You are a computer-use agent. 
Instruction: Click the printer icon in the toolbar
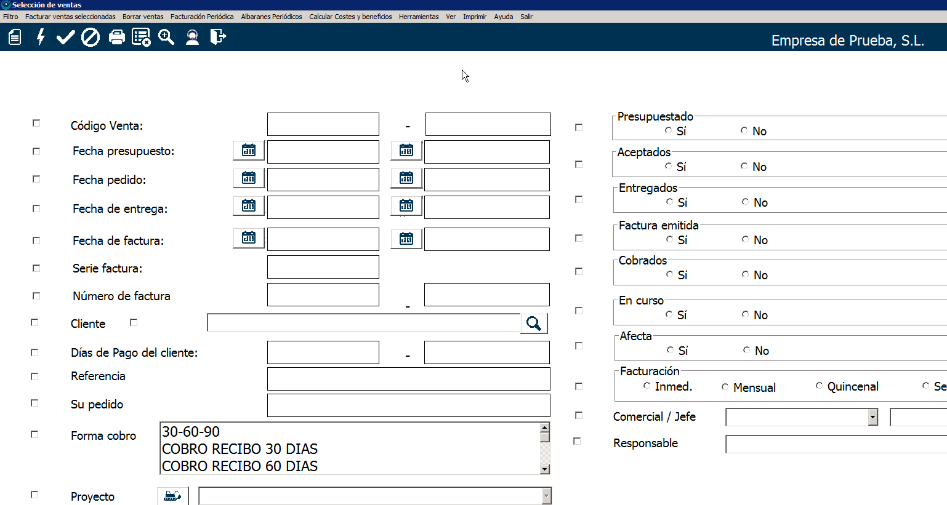click(116, 38)
